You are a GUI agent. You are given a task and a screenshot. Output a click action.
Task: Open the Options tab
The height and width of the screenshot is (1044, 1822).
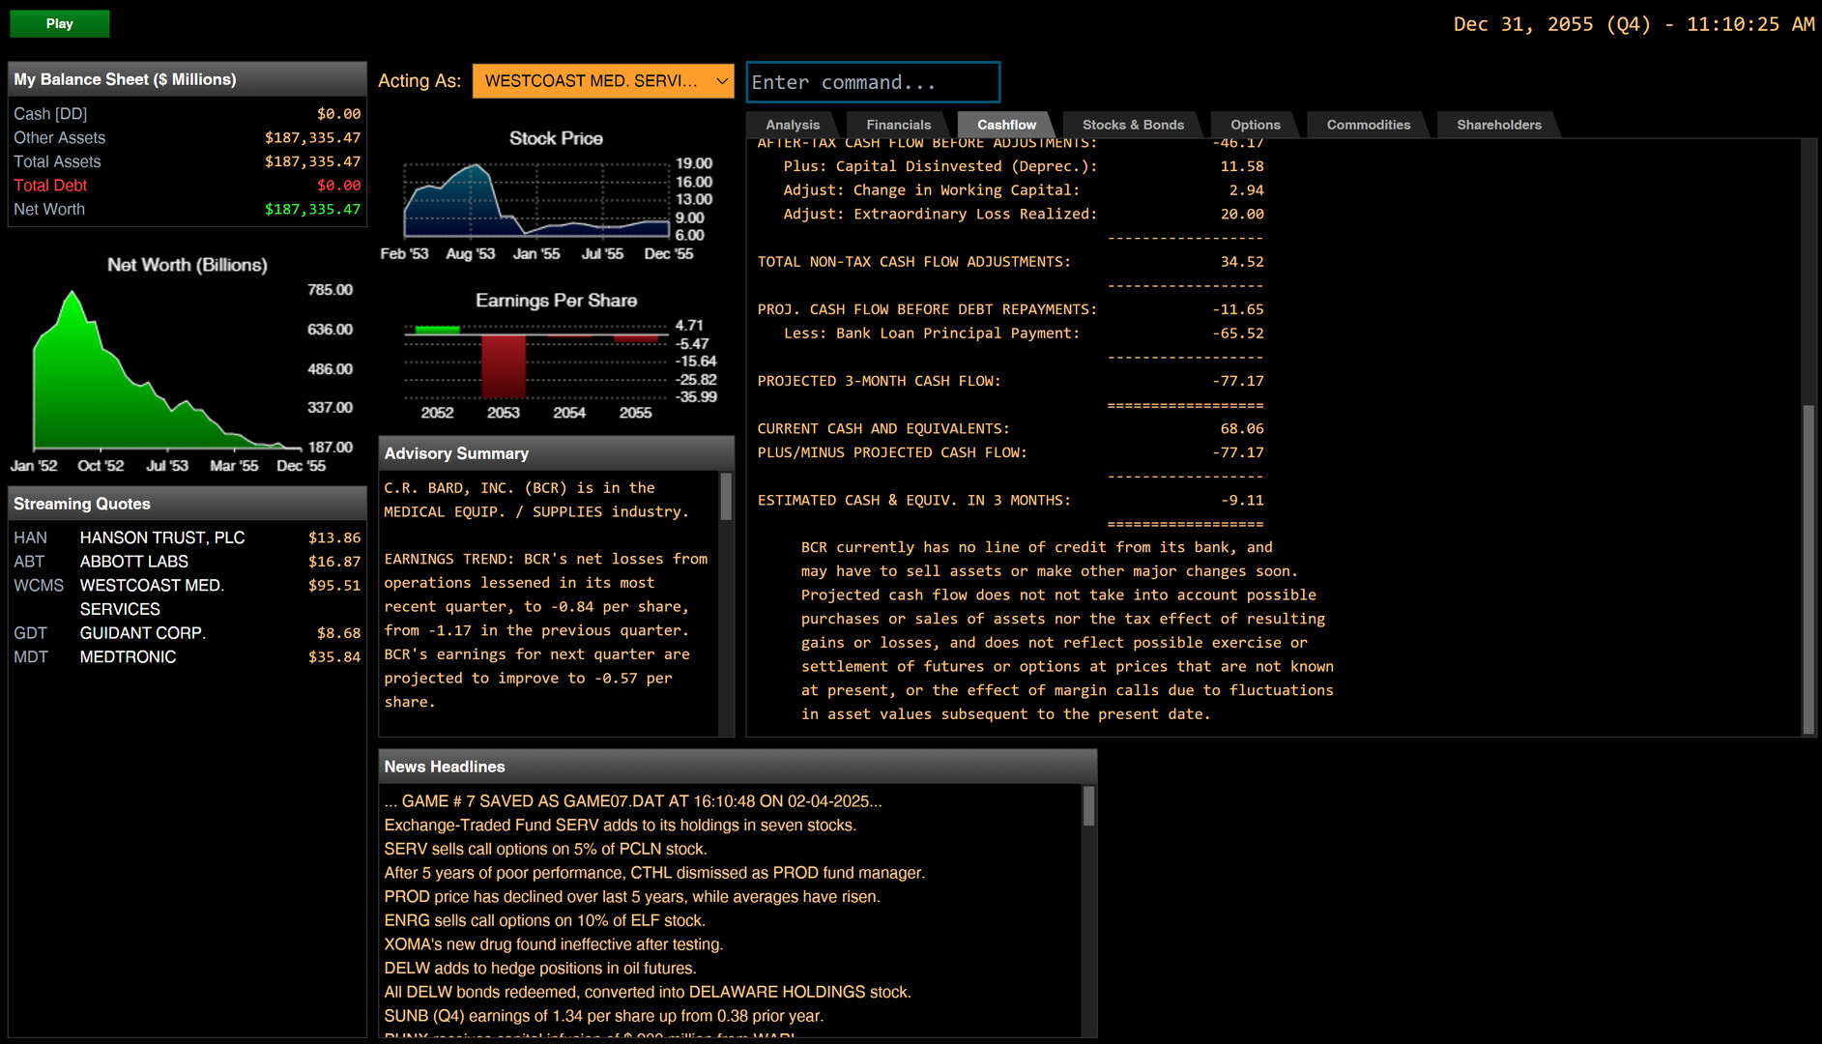point(1255,125)
